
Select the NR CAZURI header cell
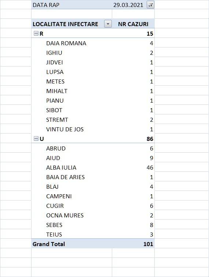(133, 24)
